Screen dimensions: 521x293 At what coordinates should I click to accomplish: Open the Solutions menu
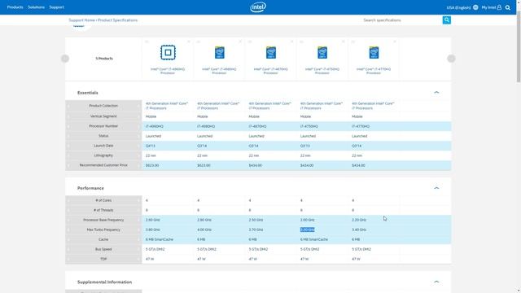tap(36, 7)
